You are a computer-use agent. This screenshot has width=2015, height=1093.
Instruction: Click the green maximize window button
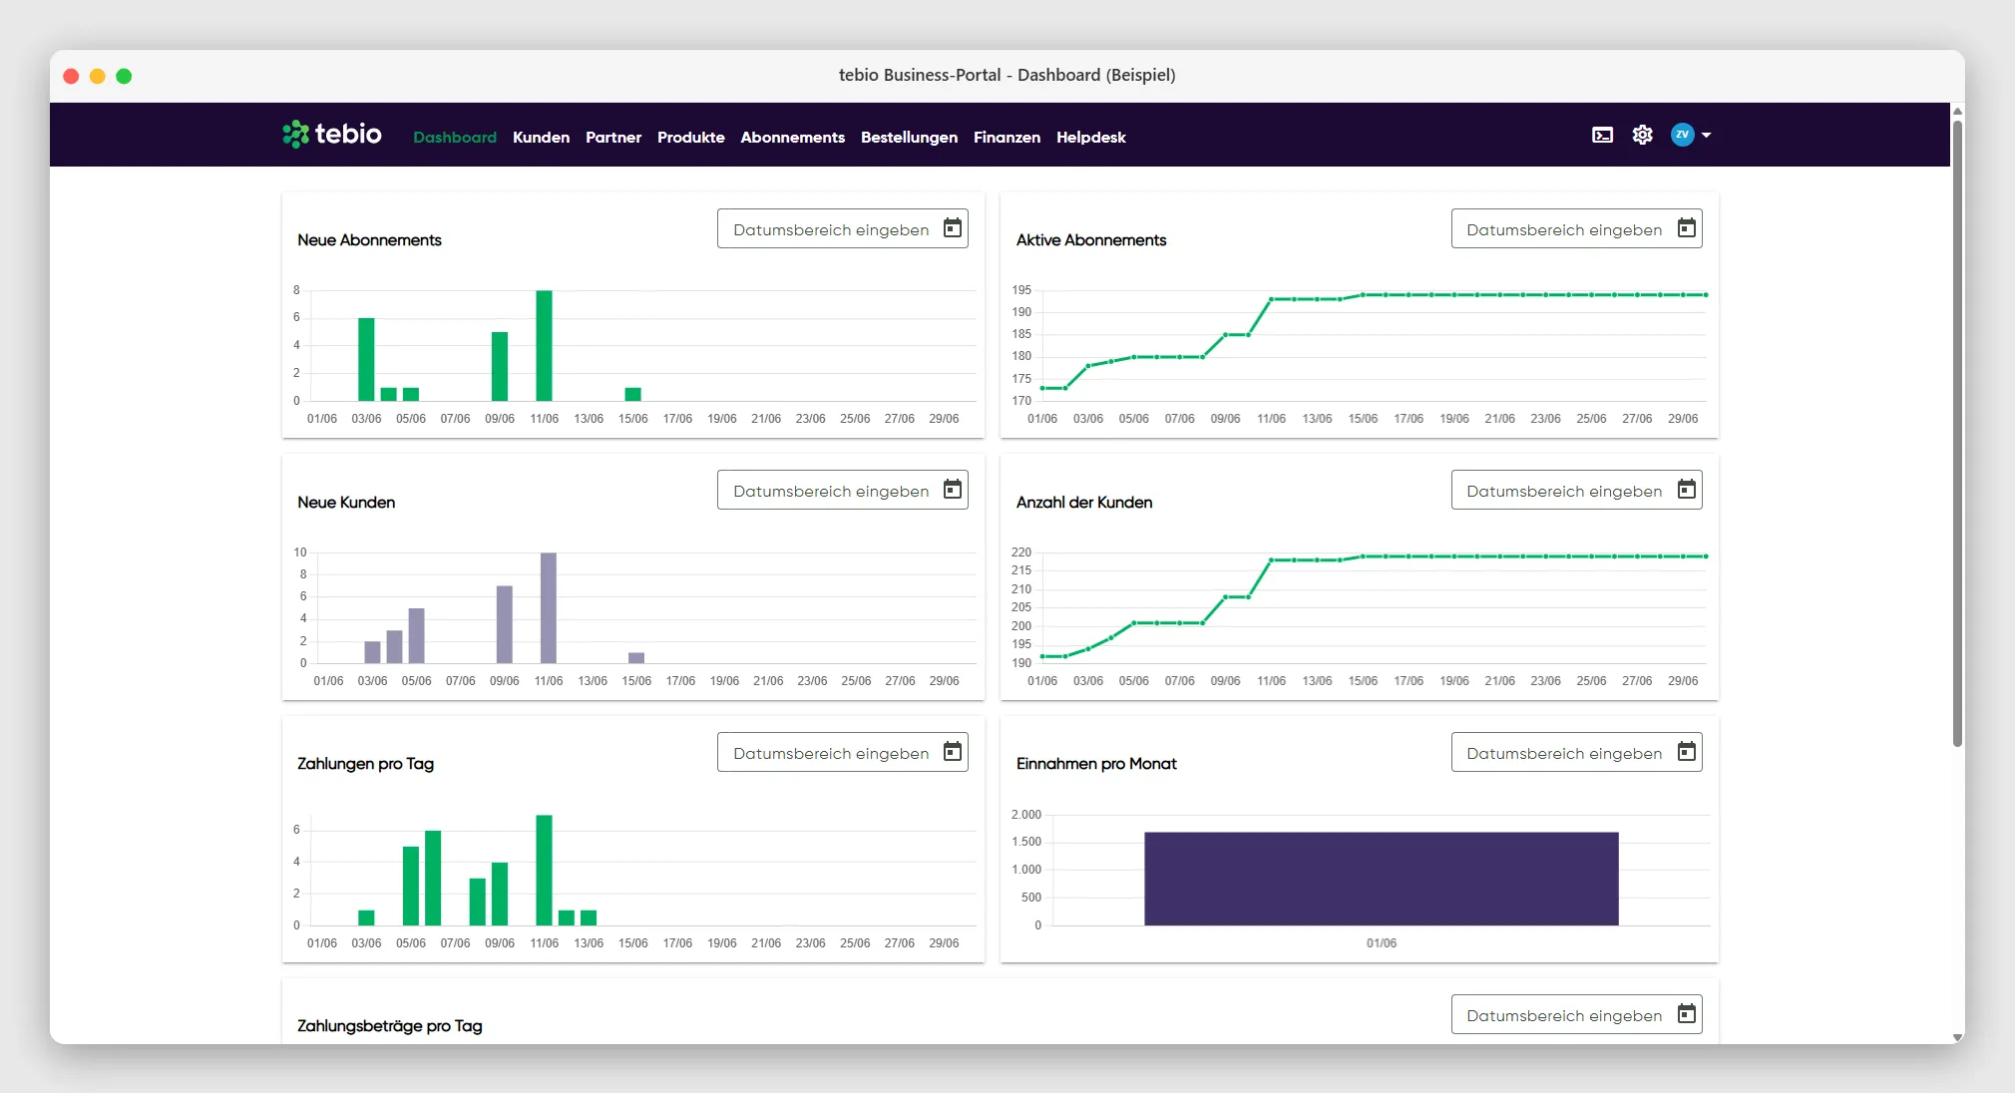pos(124,76)
